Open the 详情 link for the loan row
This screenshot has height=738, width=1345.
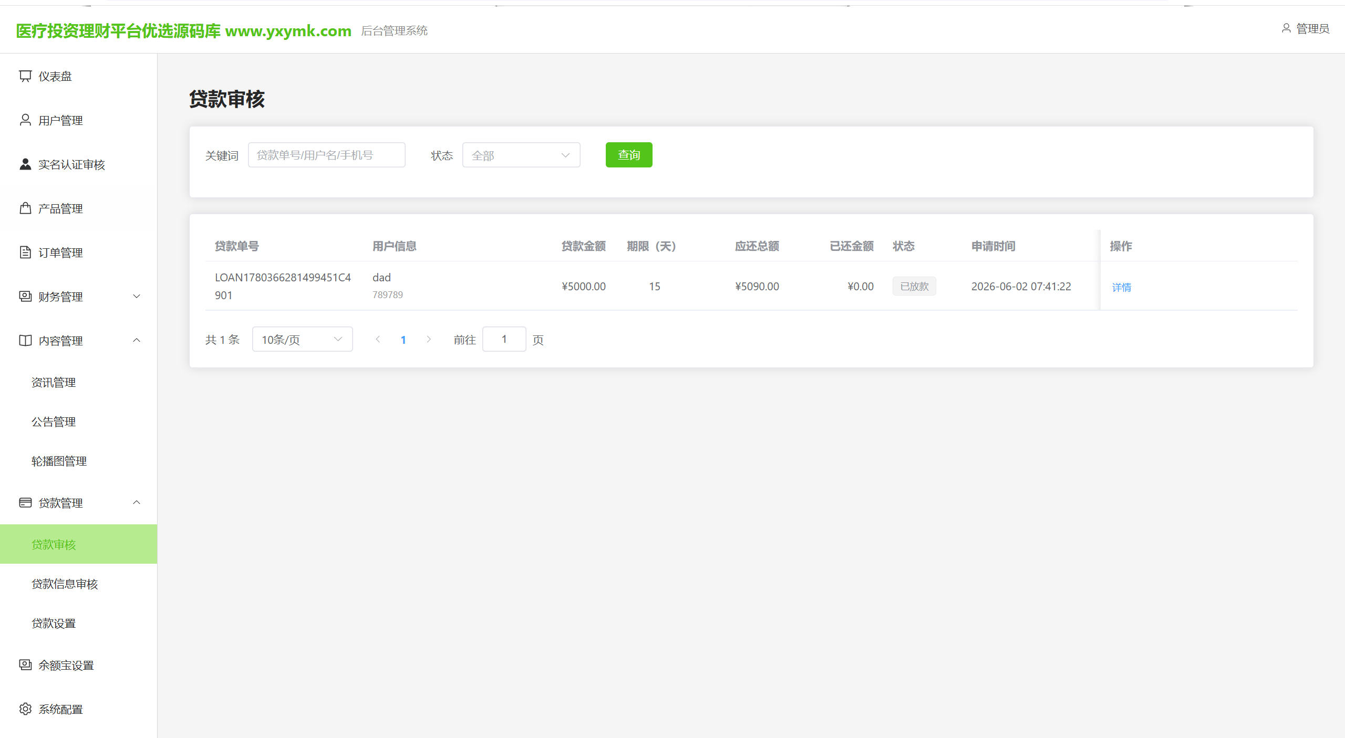coord(1122,287)
